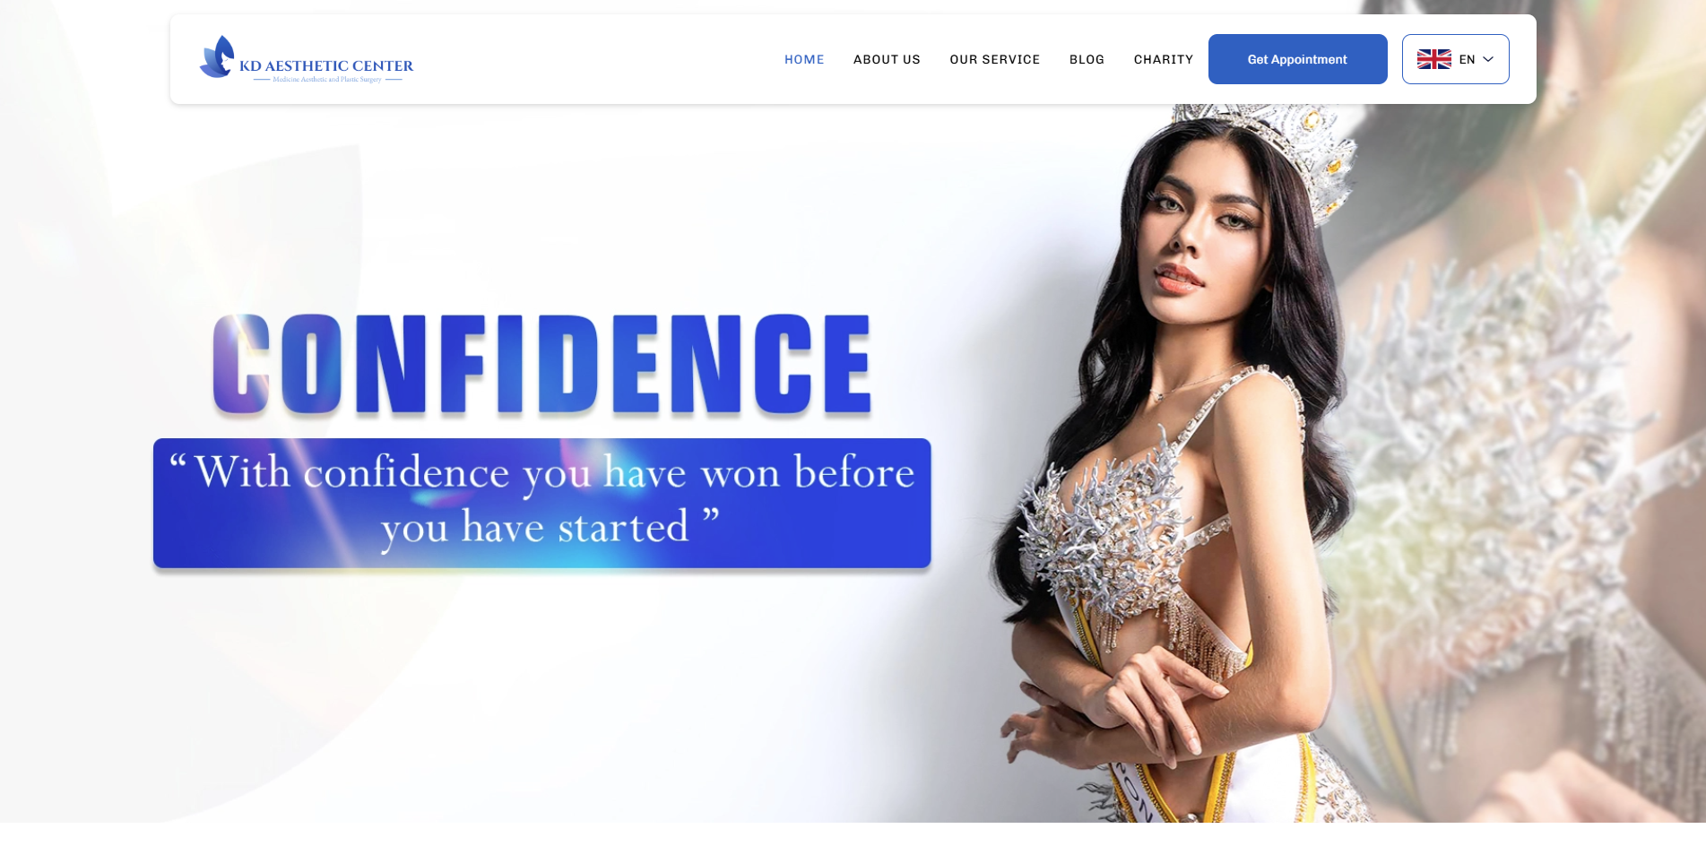Screen dimensions: 1706x846
Task: Click the CONFIDENCE headline banner
Action: [541, 363]
